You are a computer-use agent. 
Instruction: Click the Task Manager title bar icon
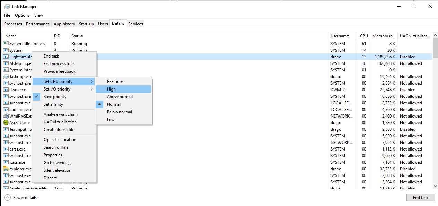(x=7, y=6)
